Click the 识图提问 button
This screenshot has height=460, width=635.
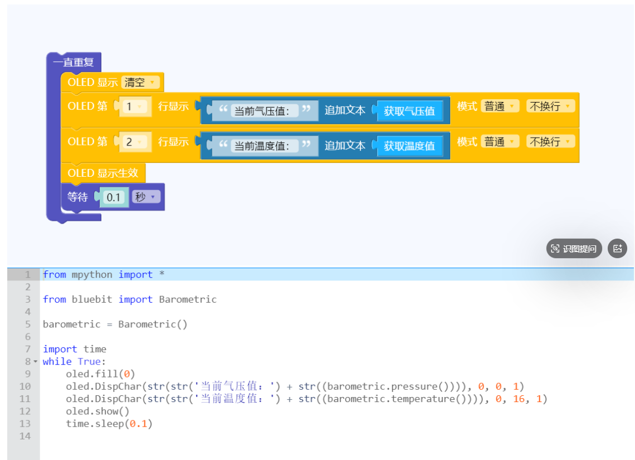point(574,249)
